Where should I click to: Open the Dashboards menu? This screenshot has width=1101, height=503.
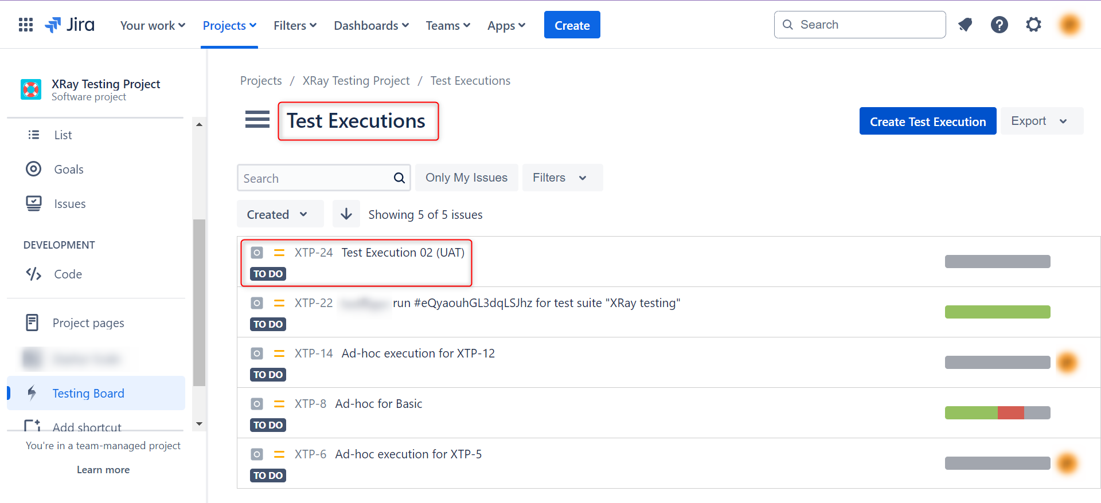[371, 25]
